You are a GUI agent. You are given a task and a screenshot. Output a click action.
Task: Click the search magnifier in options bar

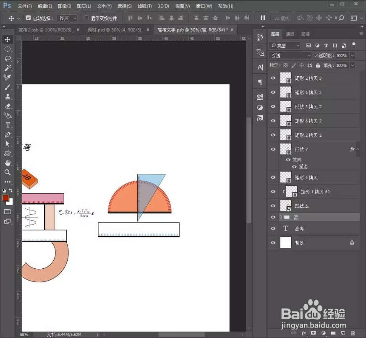click(341, 18)
